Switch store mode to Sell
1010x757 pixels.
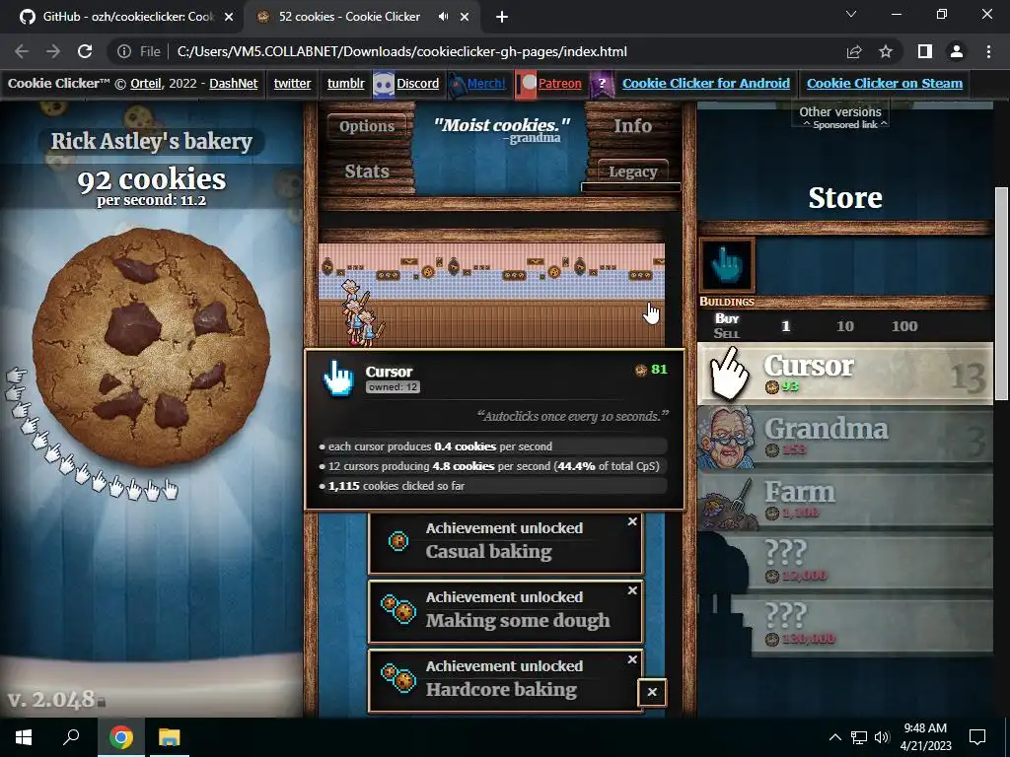[727, 333]
